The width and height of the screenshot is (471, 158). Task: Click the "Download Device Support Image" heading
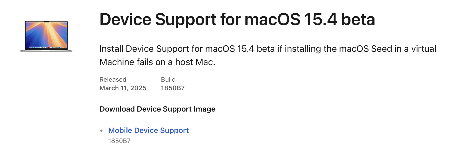tap(157, 109)
